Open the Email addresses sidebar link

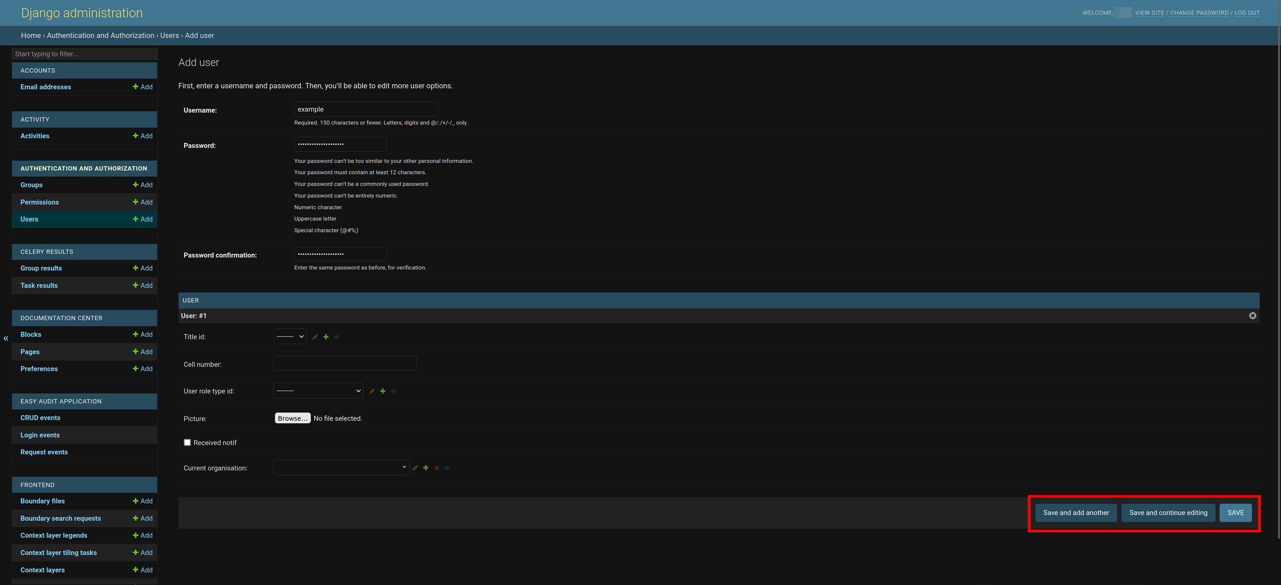[x=46, y=87]
